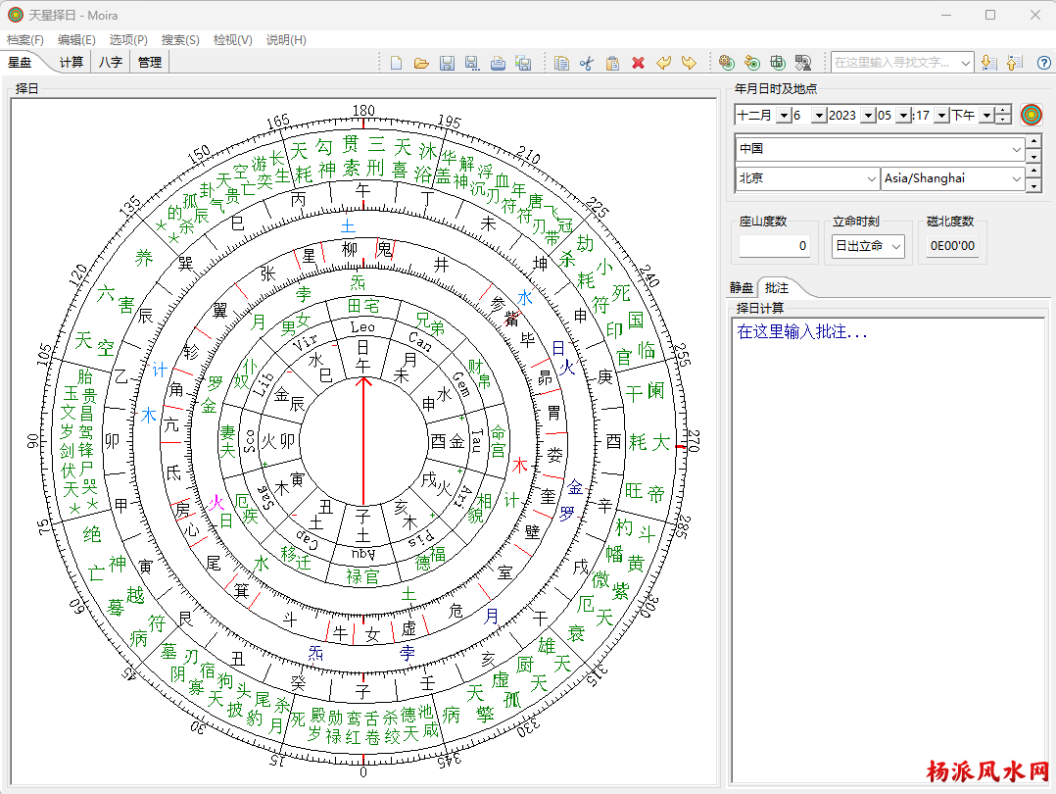Expand the 中国 country dropdown

(x=1016, y=149)
